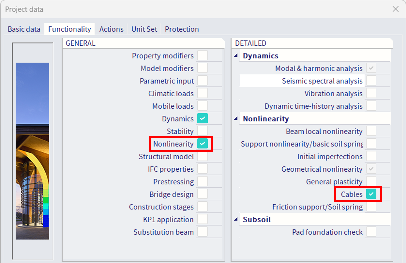Screen dimensions: 406x263
Task: Enable the Stability checkbox
Action: pyautogui.click(x=202, y=131)
